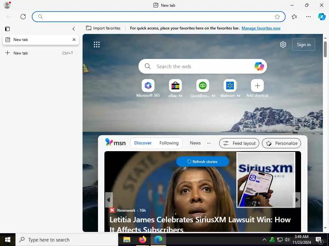The width and height of the screenshot is (329, 246).
Task: Open the Favorites list icon
Action: [x=294, y=17]
